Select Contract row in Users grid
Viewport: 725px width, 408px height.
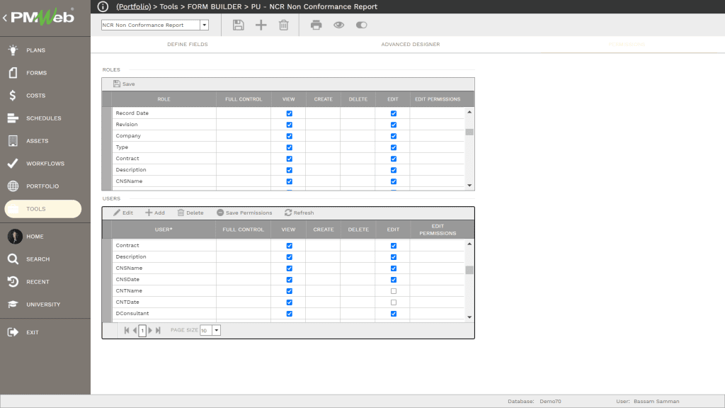(x=287, y=246)
